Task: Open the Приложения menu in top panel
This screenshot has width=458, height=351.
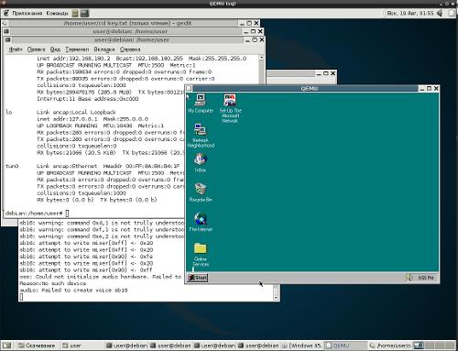Action: pyautogui.click(x=27, y=13)
